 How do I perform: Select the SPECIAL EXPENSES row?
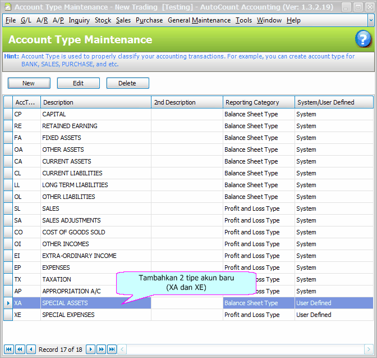click(x=95, y=315)
